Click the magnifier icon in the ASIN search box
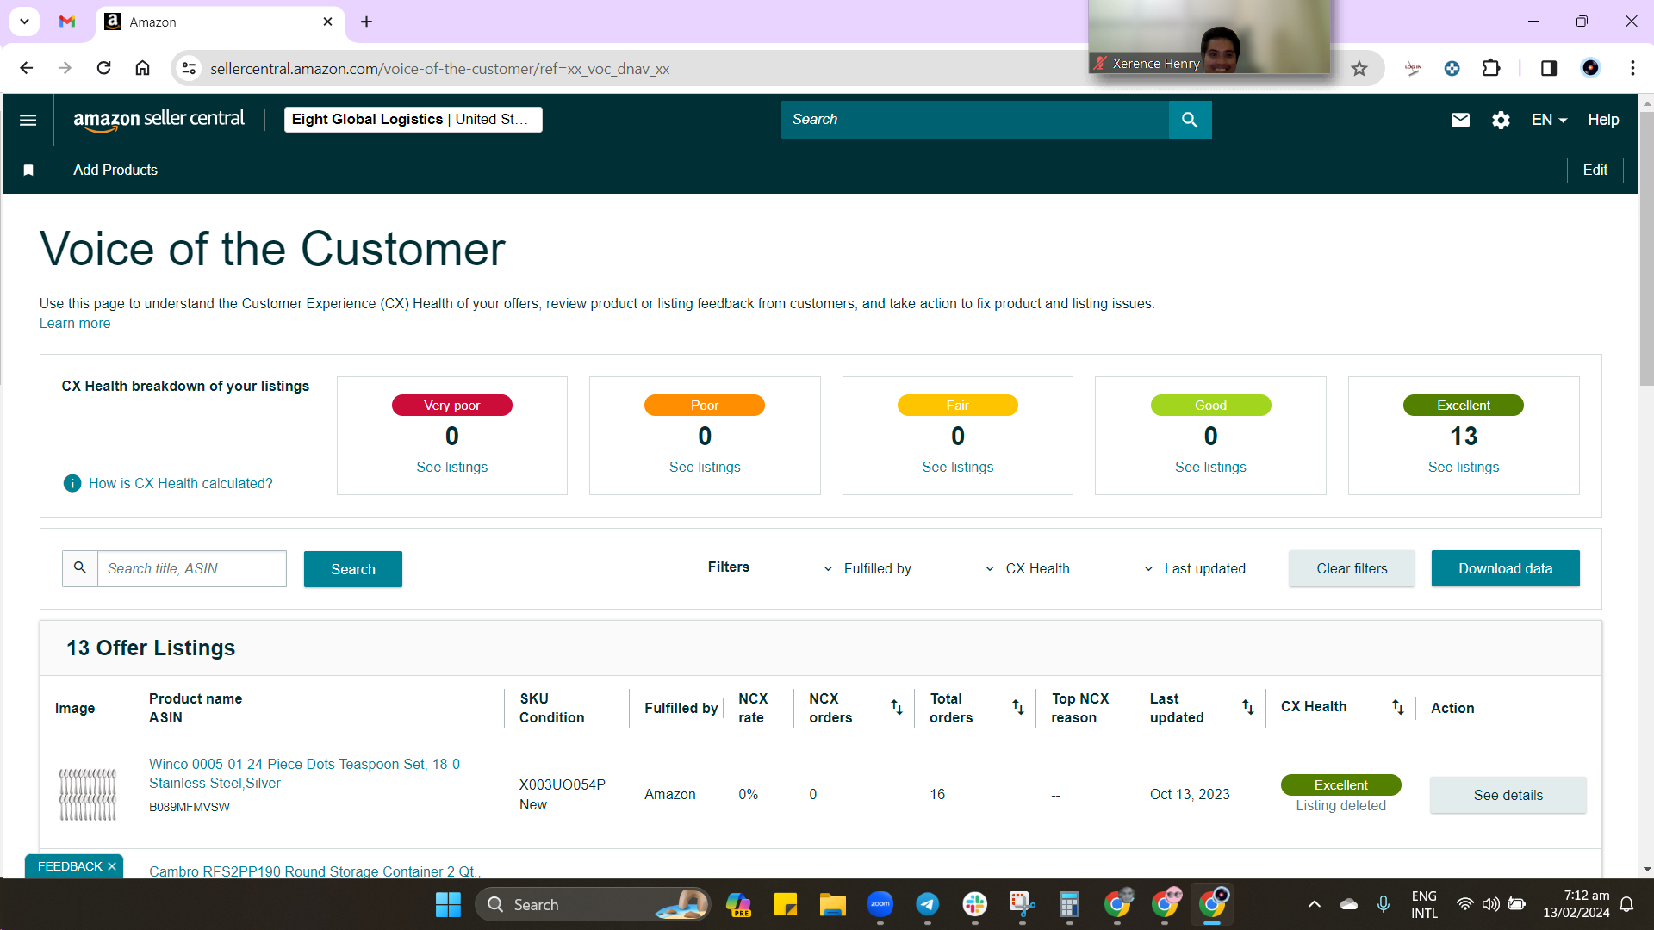 pos(80,568)
